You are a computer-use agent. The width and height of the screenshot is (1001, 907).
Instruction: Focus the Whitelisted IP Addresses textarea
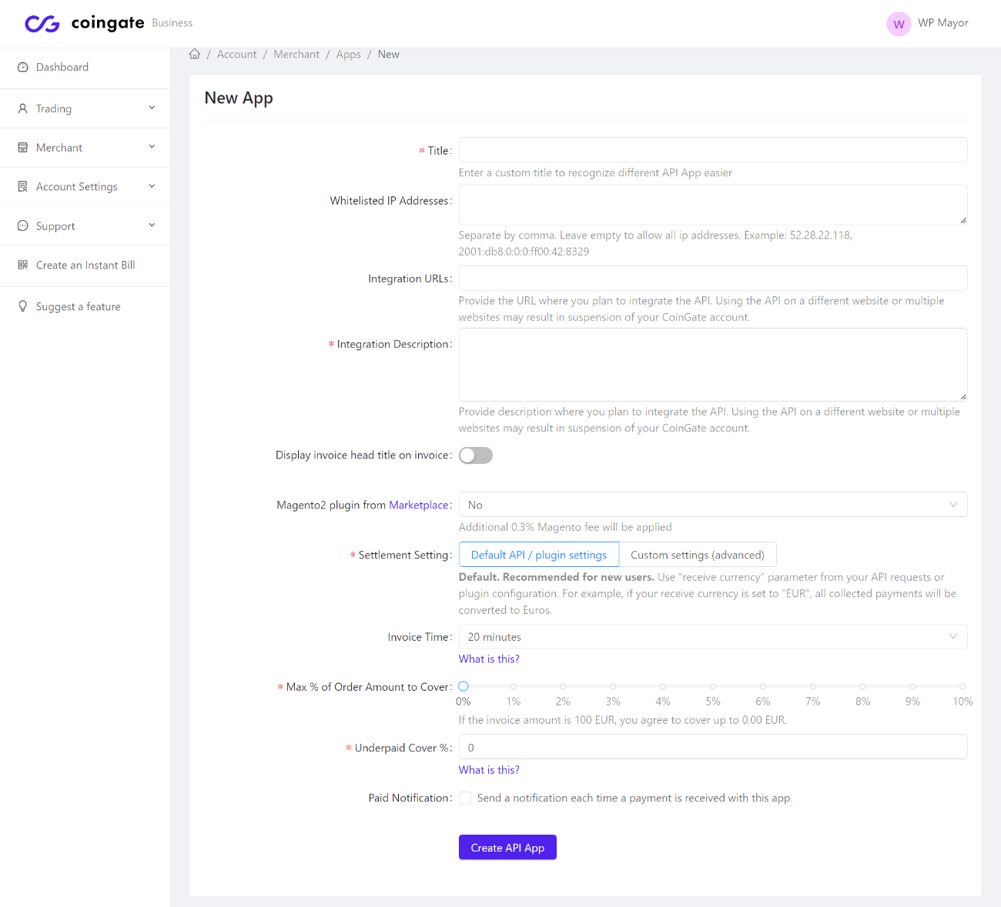(713, 205)
